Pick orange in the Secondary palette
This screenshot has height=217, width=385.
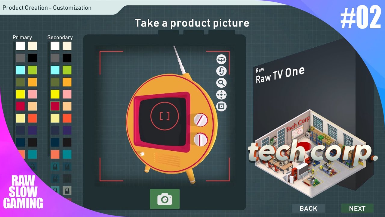[67, 82]
